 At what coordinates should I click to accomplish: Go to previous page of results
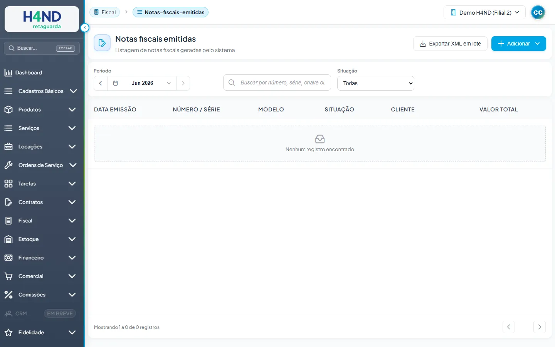coord(509,327)
